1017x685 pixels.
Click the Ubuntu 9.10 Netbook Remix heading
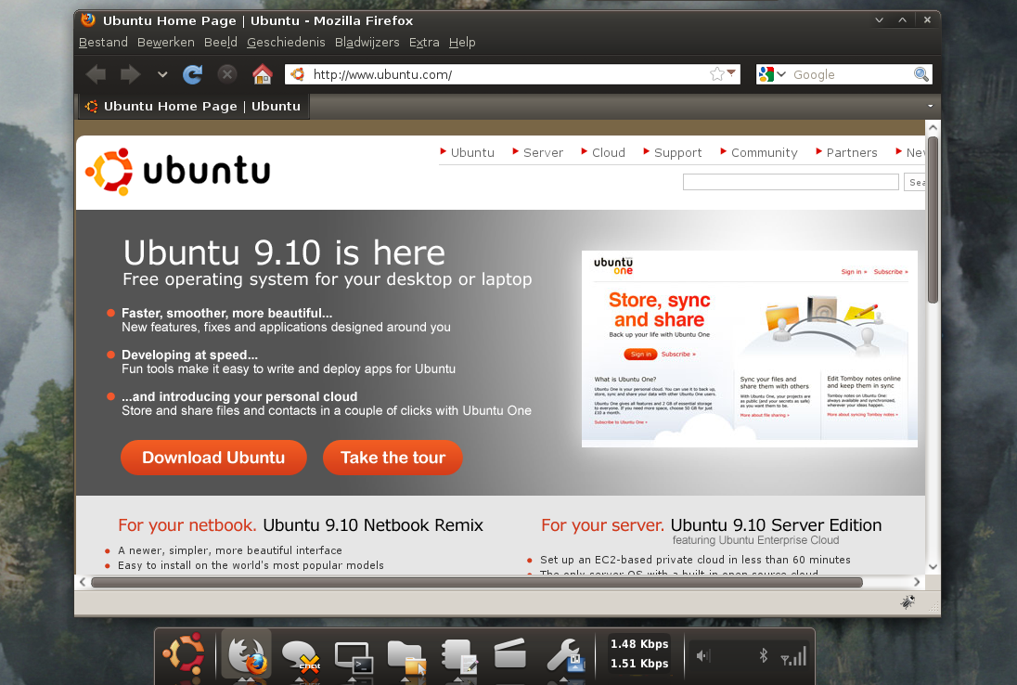373,524
